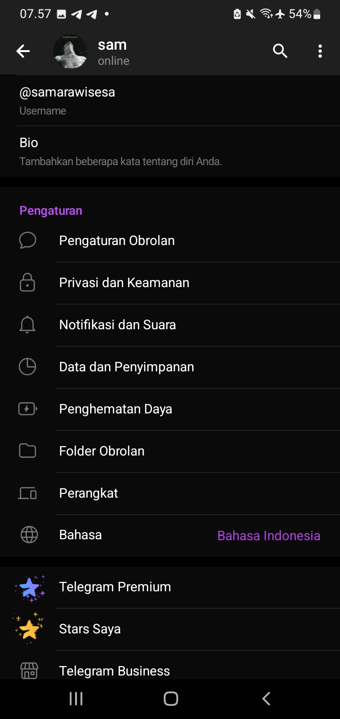The height and width of the screenshot is (719, 340).
Task: Tap the pie chart icon for Data dan Penyimpanan
Action: [27, 367]
